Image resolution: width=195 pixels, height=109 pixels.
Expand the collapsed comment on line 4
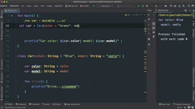click(45, 21)
